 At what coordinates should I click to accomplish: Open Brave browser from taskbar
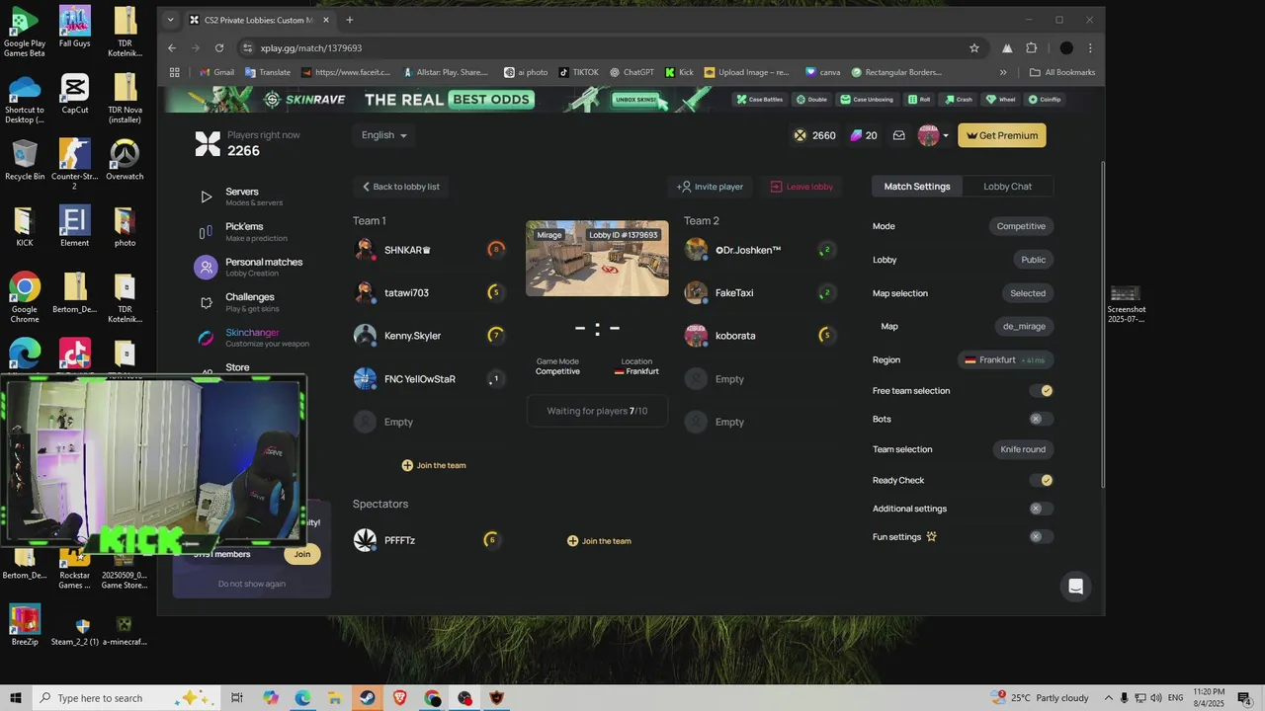click(x=399, y=698)
